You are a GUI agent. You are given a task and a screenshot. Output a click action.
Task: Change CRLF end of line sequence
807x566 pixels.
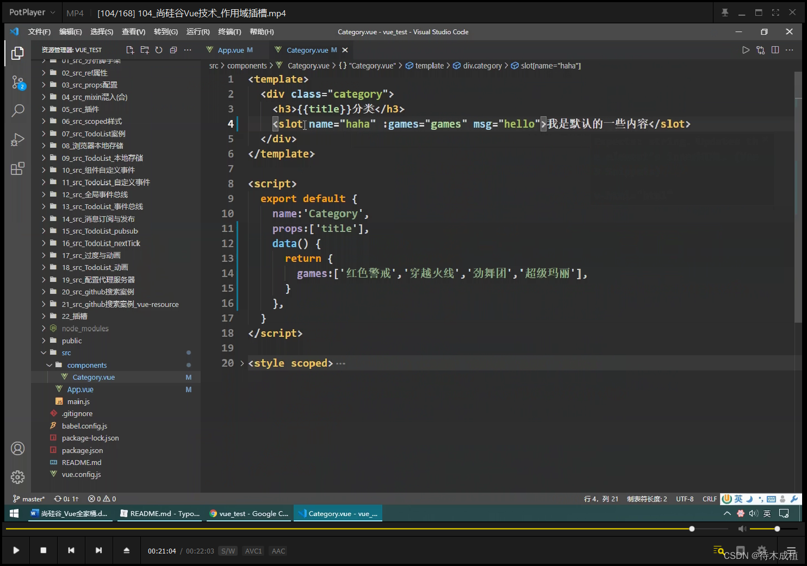click(x=710, y=499)
